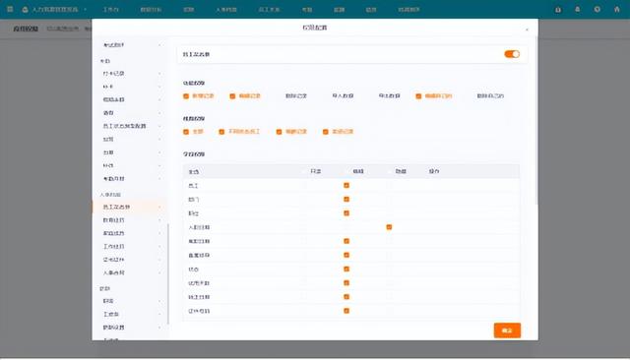Screen dimensions: 630x360
Task: Expand the 教育经历 sidebar chevron
Action: (x=159, y=220)
